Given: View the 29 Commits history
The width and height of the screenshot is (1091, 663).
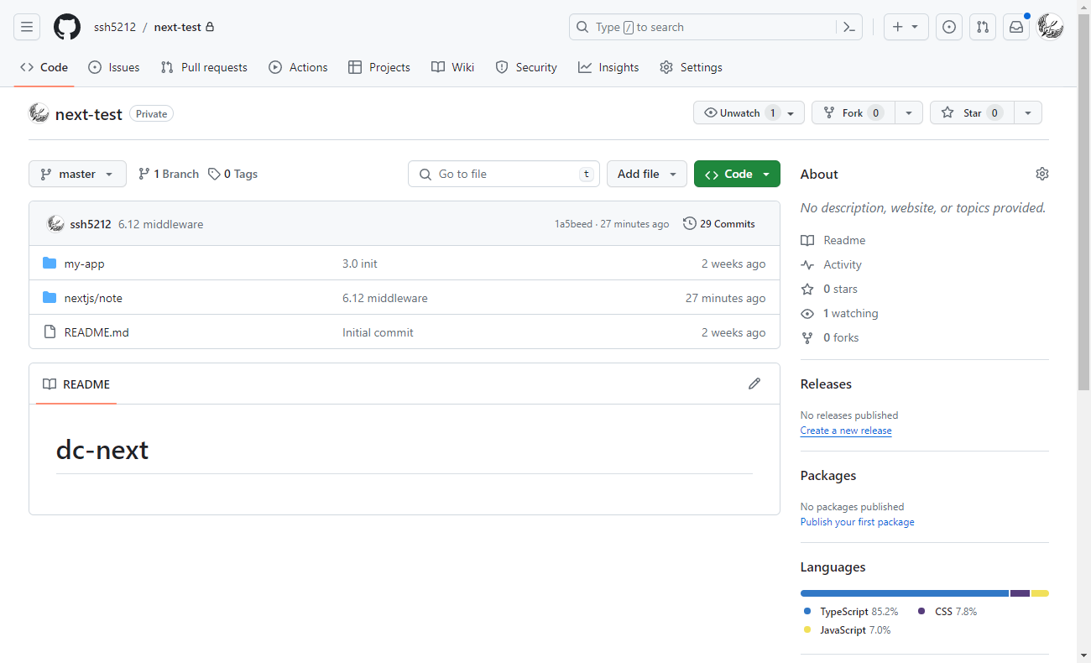Looking at the screenshot, I should (719, 223).
